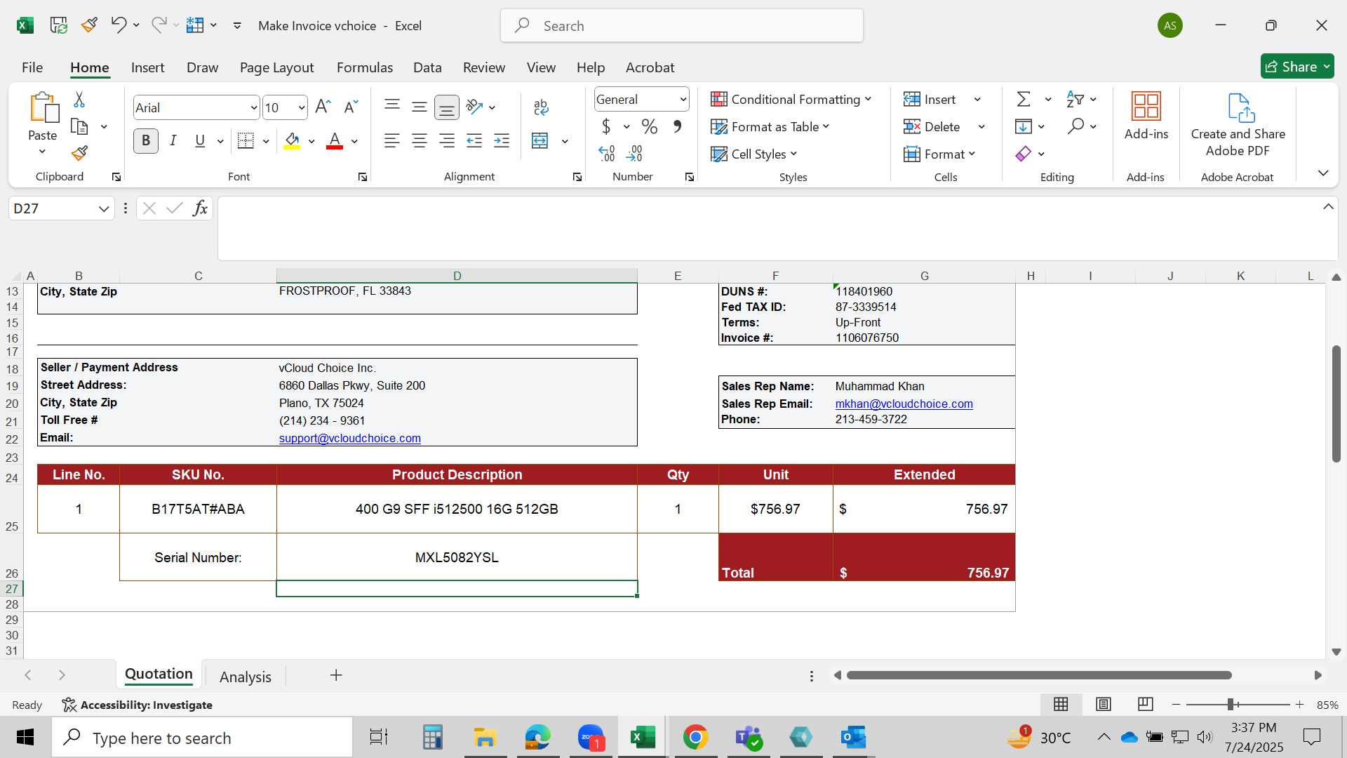The height and width of the screenshot is (758, 1347).
Task: Click the Cut scissors icon
Action: tap(79, 100)
